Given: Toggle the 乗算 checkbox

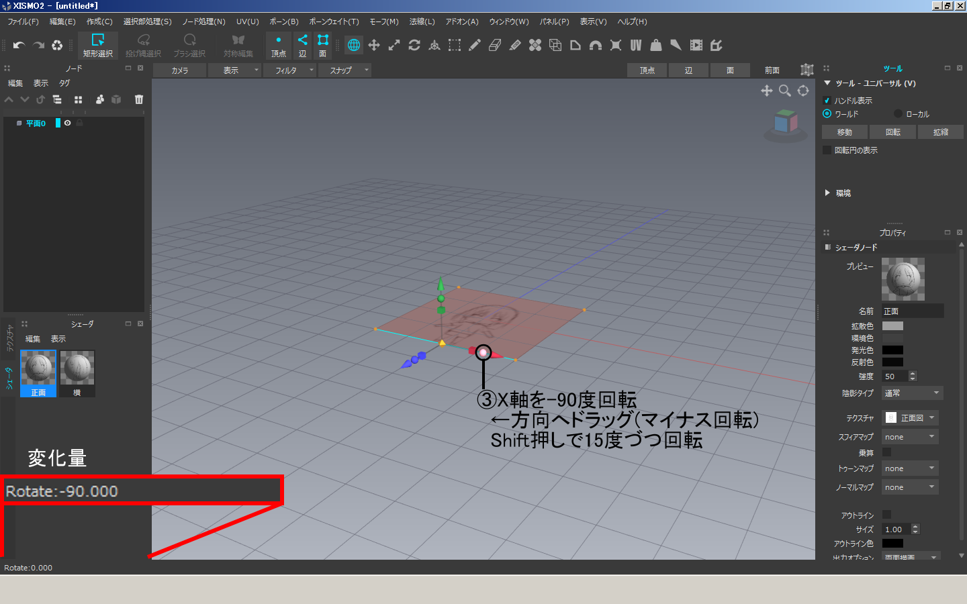Looking at the screenshot, I should (886, 452).
